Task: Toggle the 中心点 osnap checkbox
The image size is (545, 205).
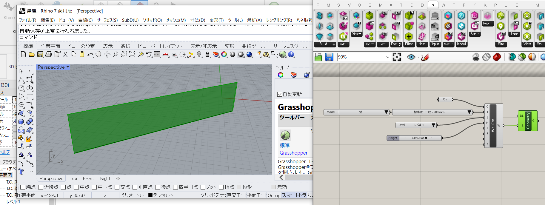Action: (94, 187)
